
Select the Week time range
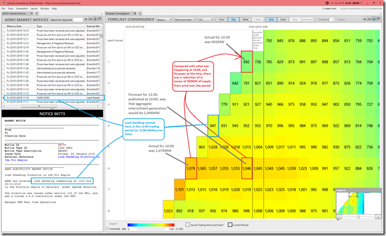tap(245, 19)
